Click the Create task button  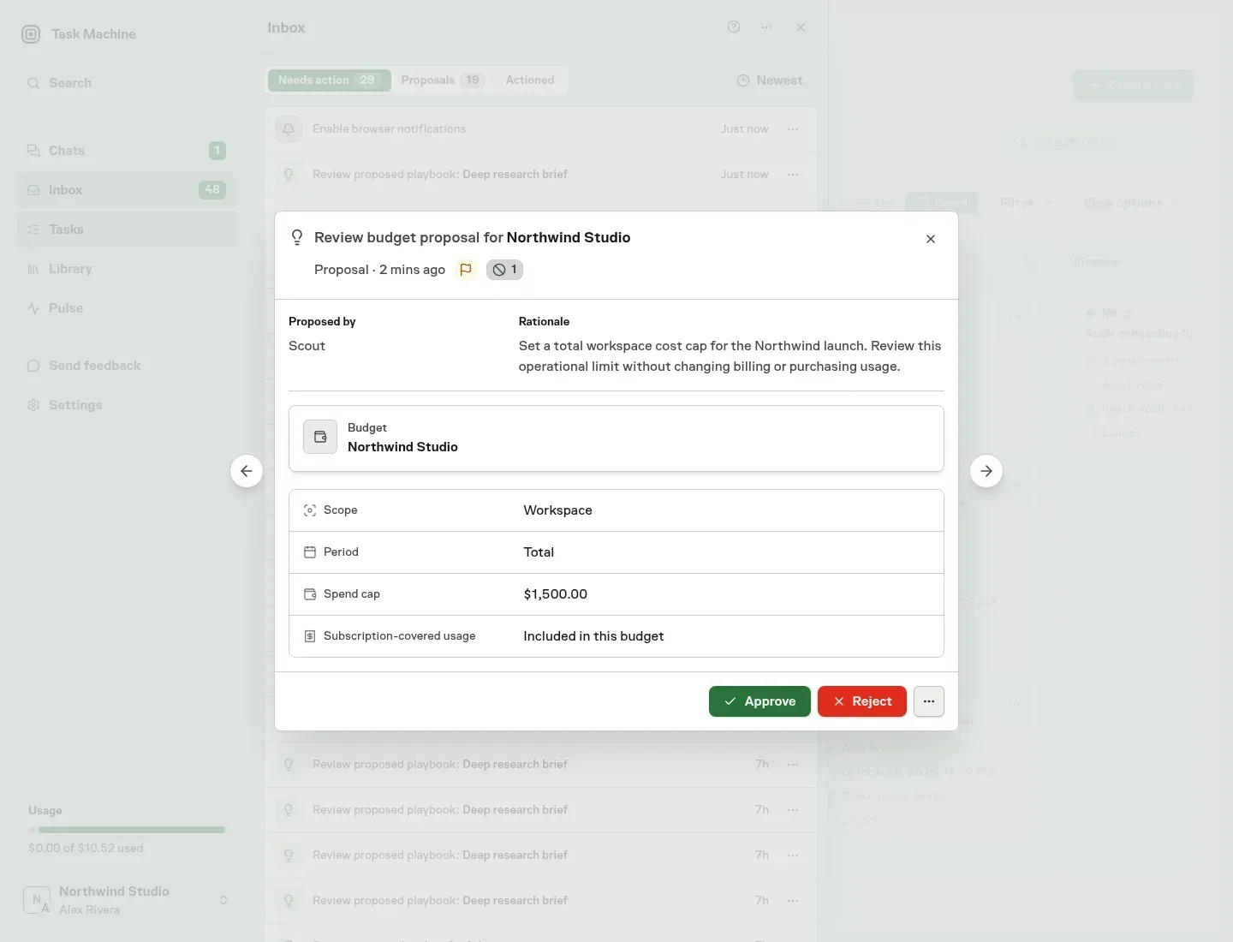coord(1133,85)
